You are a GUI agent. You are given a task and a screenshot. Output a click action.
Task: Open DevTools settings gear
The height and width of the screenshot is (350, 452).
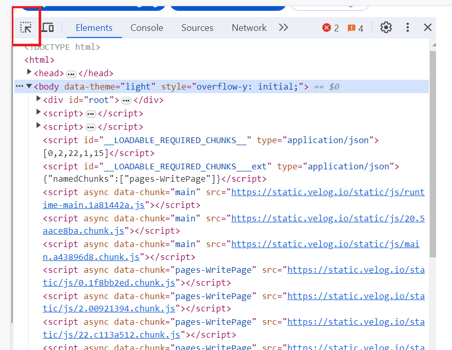[386, 27]
